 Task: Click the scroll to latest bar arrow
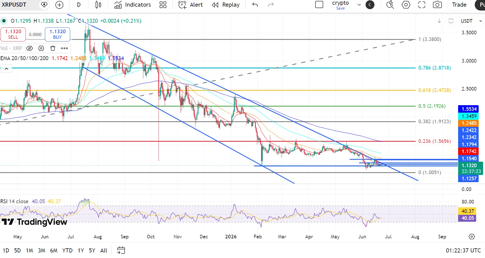click(439, 21)
